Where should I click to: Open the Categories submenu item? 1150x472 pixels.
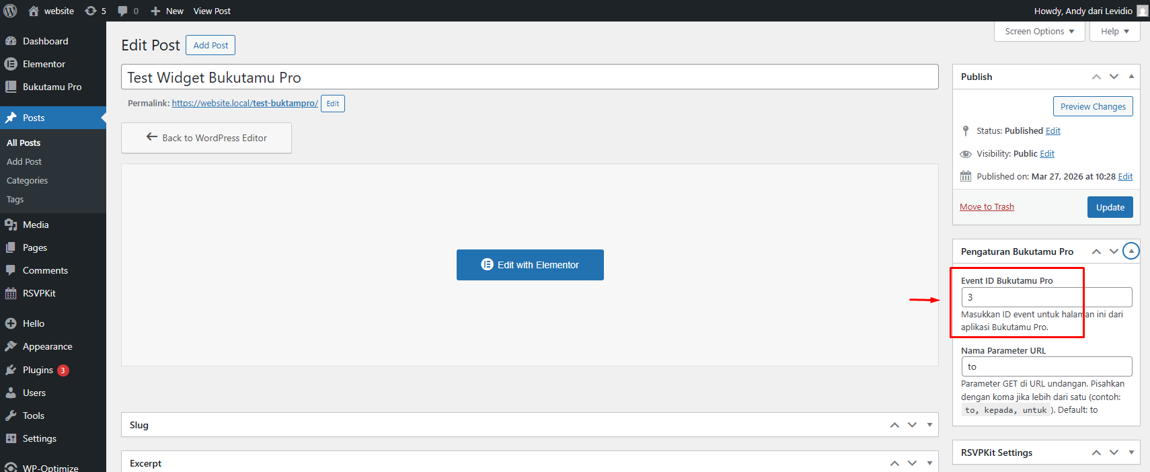click(27, 180)
